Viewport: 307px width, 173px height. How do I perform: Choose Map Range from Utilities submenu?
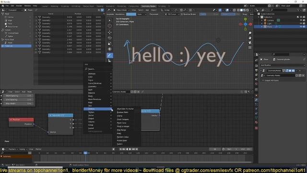click(121, 130)
